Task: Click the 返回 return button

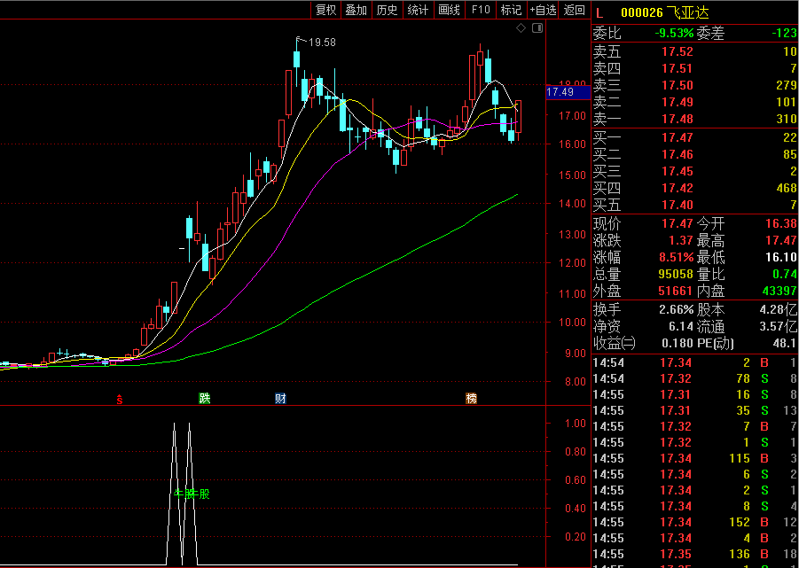Action: pos(575,10)
